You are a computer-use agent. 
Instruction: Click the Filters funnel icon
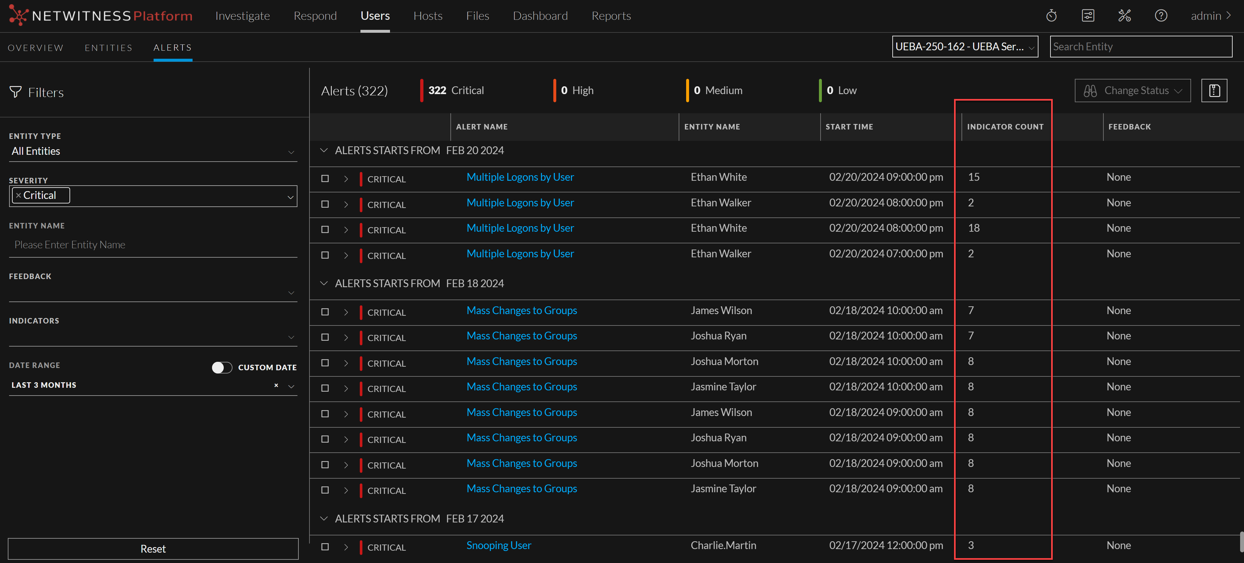pyautogui.click(x=16, y=92)
